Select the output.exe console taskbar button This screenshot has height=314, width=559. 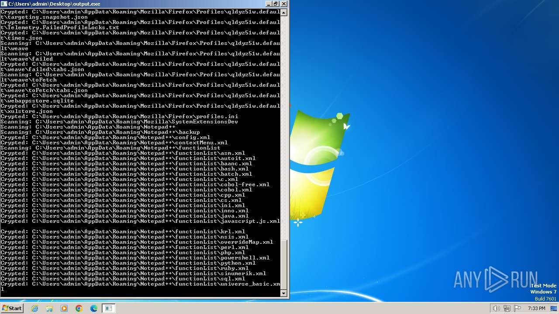point(108,308)
